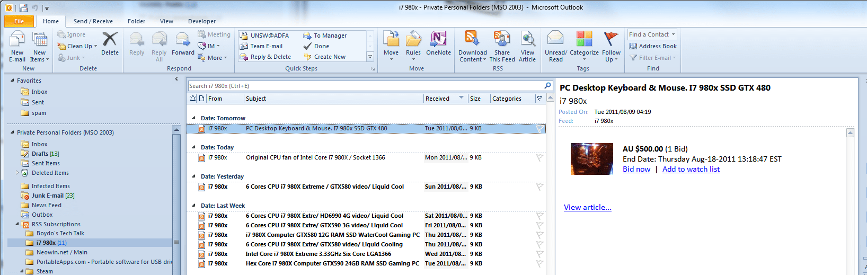Collapse the Date: Last Week group
The width and height of the screenshot is (867, 275).
[x=193, y=206]
